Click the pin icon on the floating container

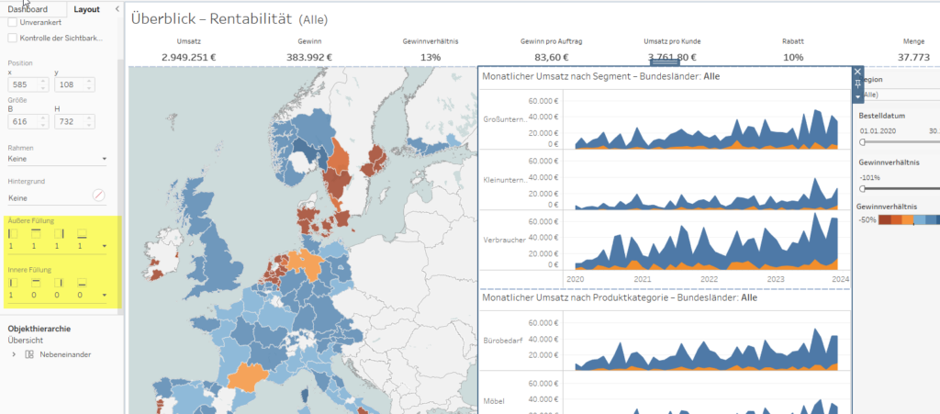pyautogui.click(x=857, y=84)
